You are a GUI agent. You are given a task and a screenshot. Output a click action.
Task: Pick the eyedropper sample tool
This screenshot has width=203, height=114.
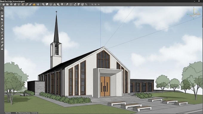click(x=27, y=4)
